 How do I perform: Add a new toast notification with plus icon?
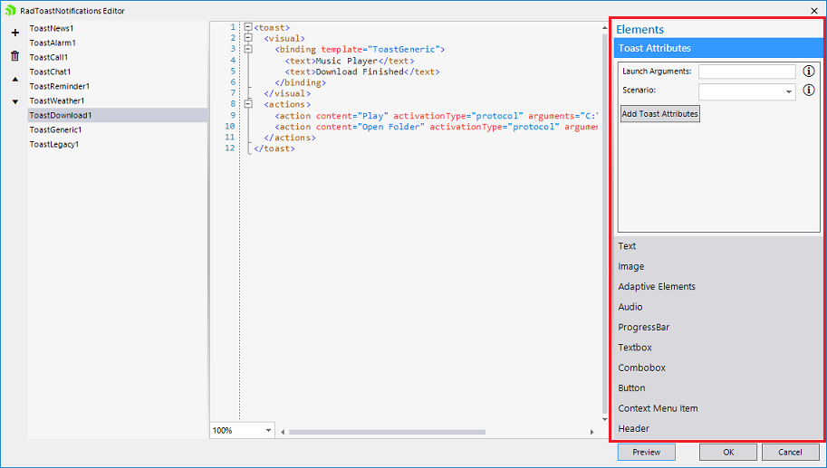(x=14, y=33)
